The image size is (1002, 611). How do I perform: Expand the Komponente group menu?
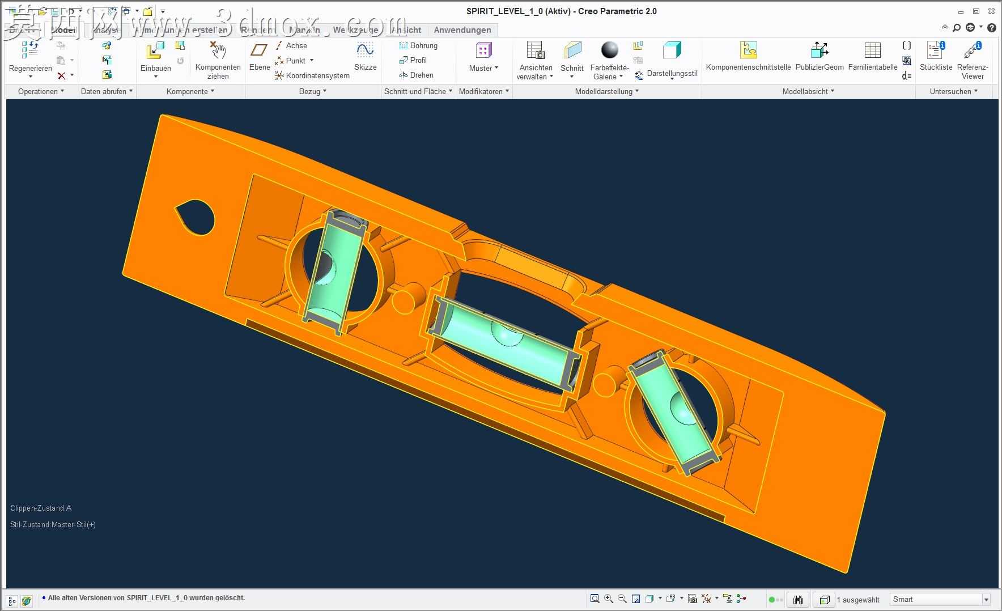click(190, 91)
